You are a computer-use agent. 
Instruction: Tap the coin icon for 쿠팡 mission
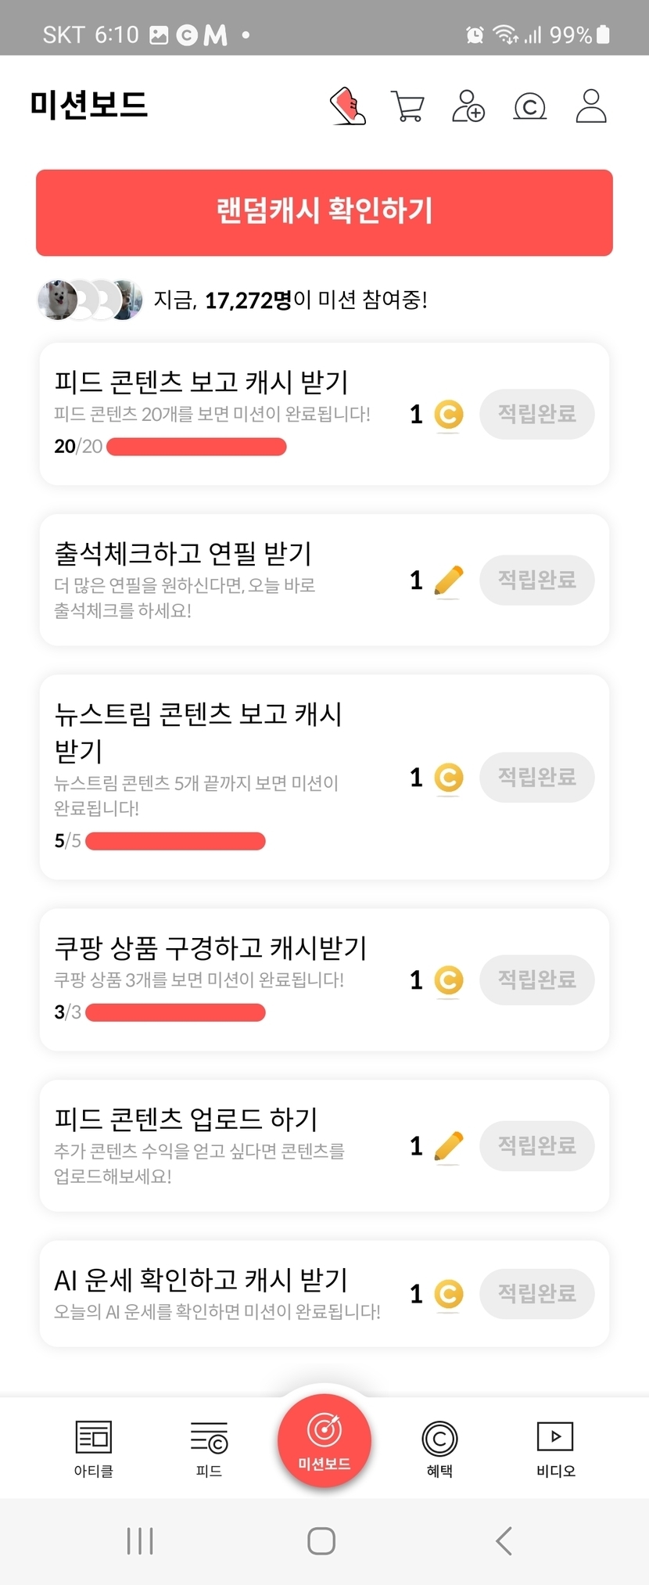[x=448, y=980]
